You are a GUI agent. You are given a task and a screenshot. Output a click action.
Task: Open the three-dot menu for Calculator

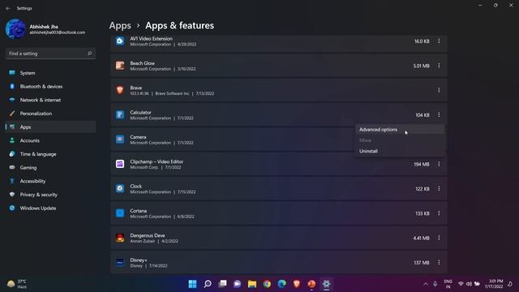[x=439, y=115]
